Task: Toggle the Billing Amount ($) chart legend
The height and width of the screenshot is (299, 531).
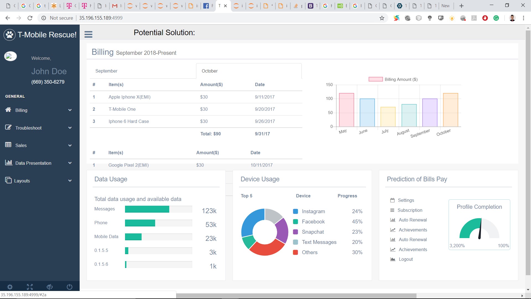Action: click(393, 79)
